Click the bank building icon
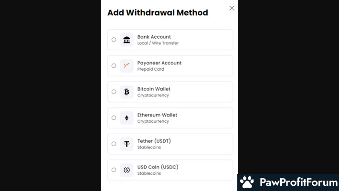Image resolution: width=339 pixels, height=191 pixels. click(127, 40)
